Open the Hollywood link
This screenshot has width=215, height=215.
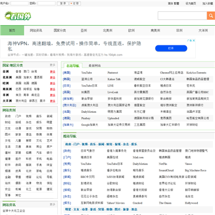pyautogui.click(x=191, y=203)
